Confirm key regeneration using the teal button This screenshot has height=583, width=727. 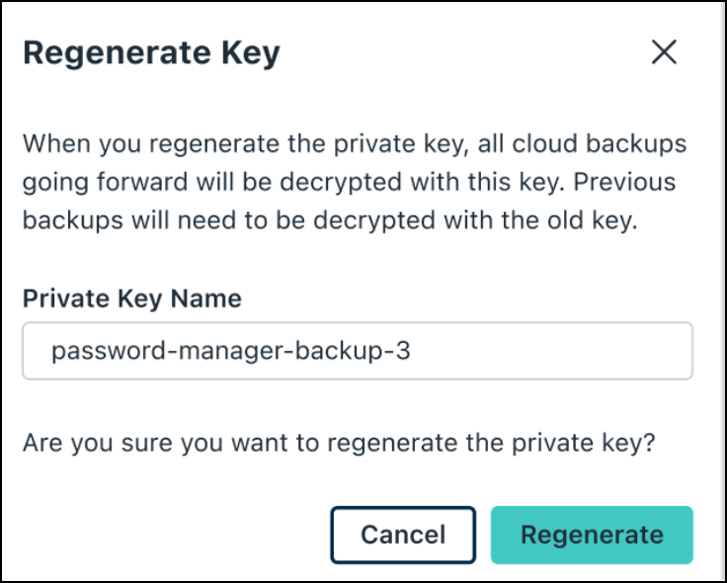tap(592, 535)
